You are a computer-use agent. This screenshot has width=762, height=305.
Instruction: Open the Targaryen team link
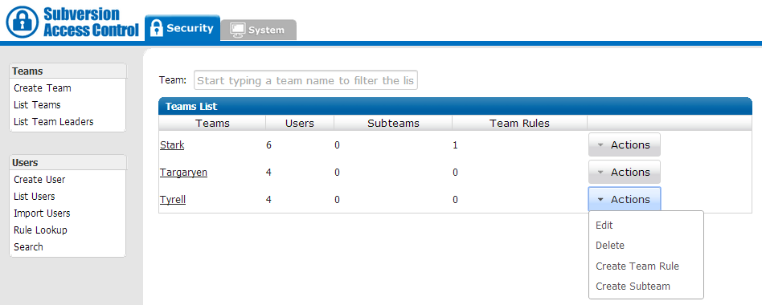[184, 172]
